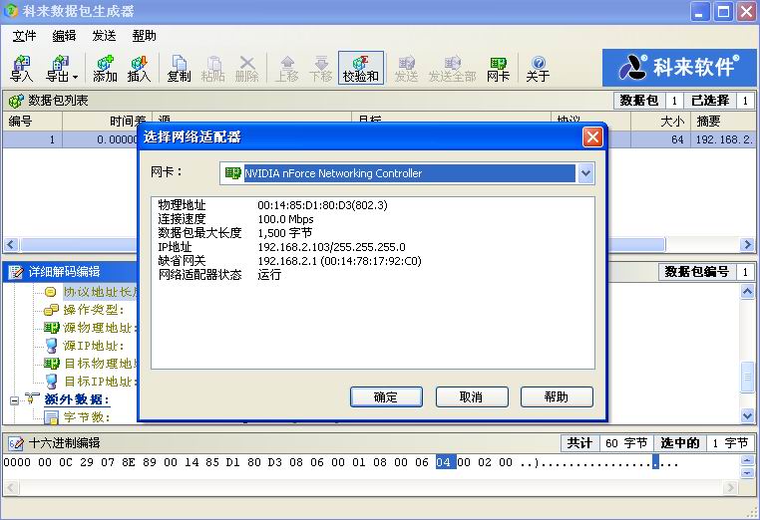Click the 确定 button in dialog
The height and width of the screenshot is (520, 760).
(x=386, y=397)
